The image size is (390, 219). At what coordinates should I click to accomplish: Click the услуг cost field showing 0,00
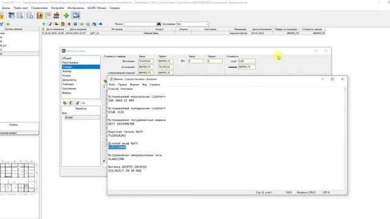247,61
